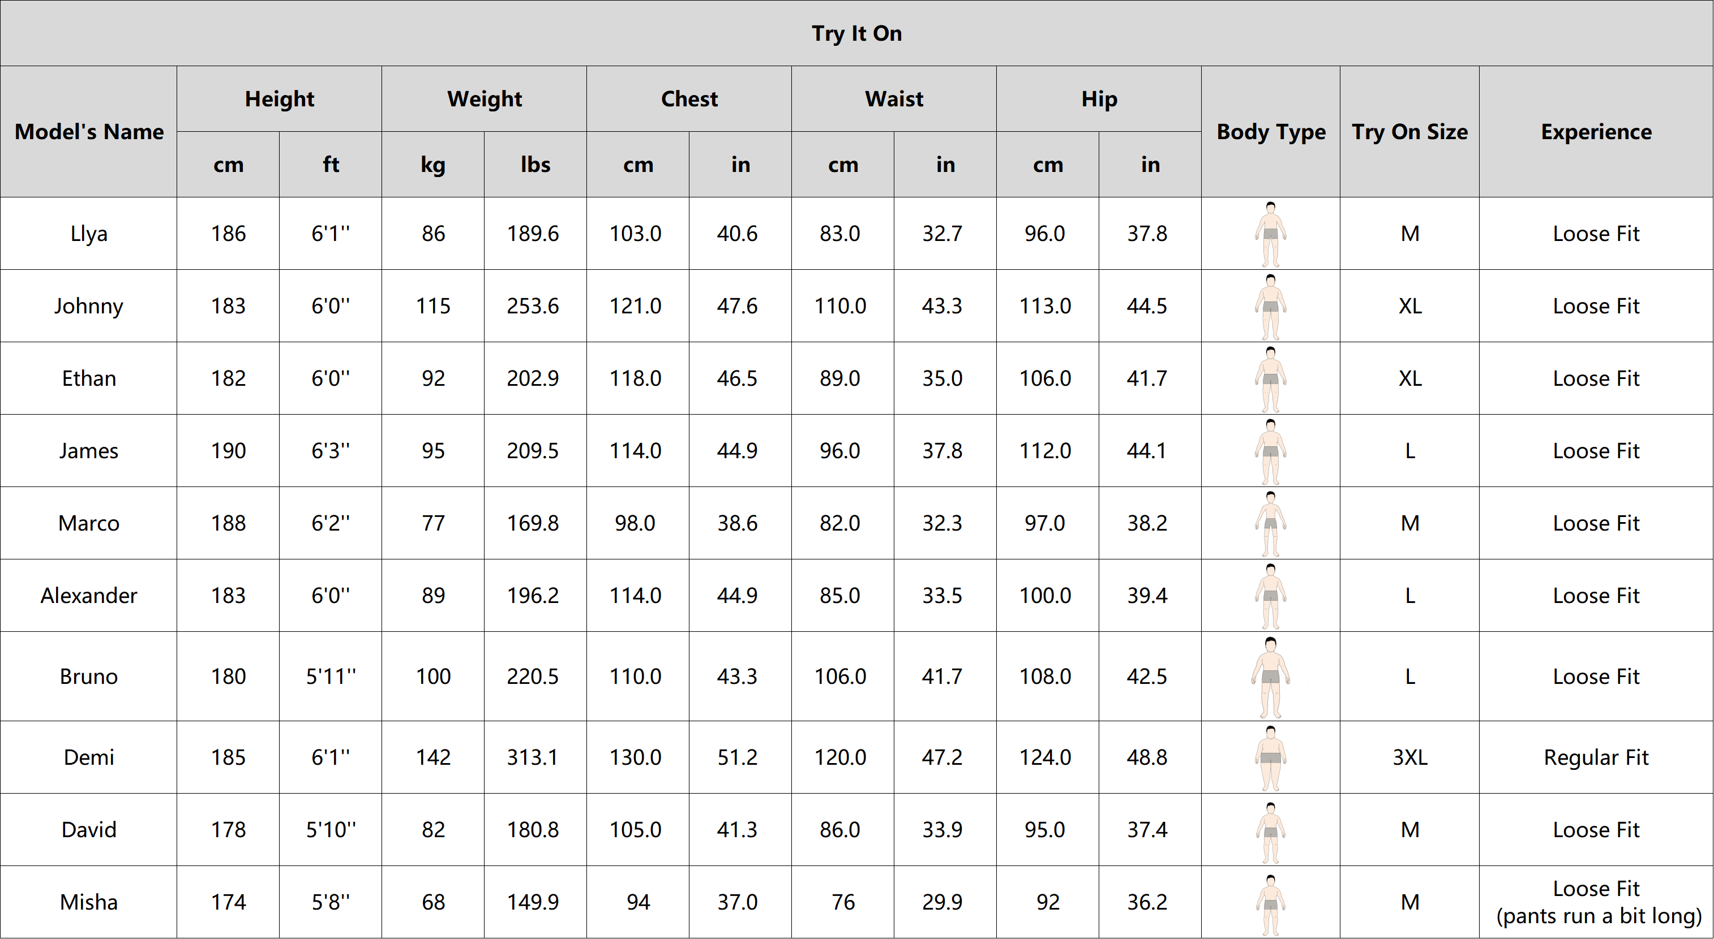
Task: Click Bruno's body type figure
Action: click(x=1270, y=677)
